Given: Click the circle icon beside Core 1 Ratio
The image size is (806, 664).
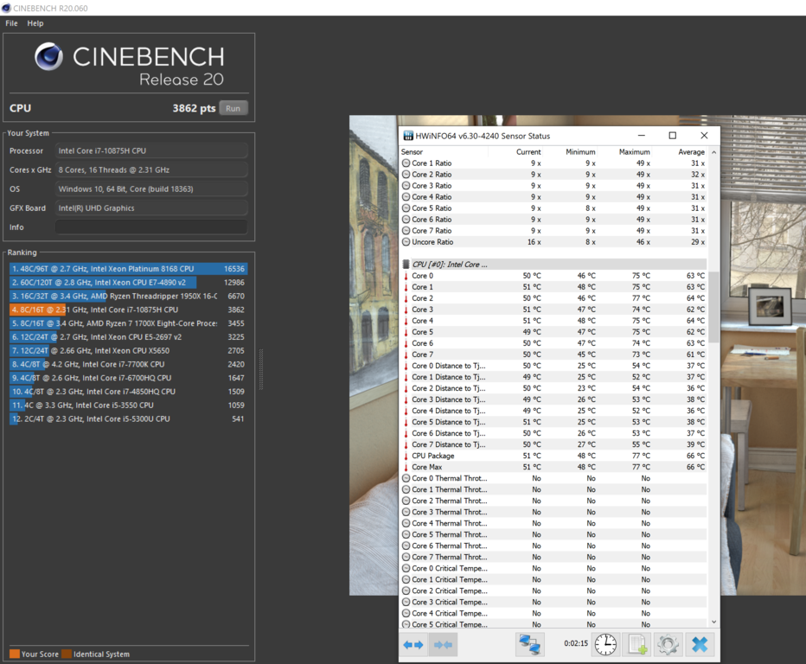Looking at the screenshot, I should [406, 163].
